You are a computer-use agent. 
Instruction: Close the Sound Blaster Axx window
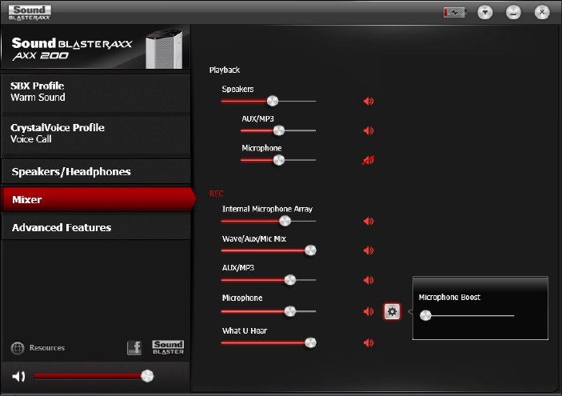(x=542, y=13)
